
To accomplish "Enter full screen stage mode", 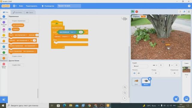I will pos(189,12).
